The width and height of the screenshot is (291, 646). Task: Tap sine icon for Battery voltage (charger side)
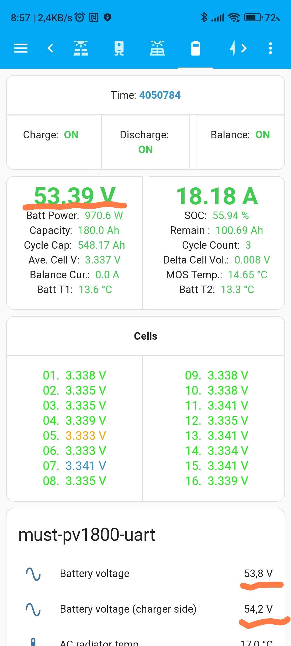pos(33,609)
